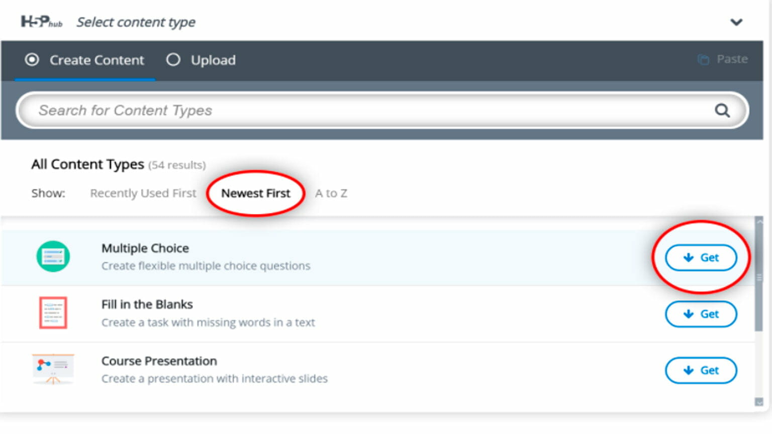Viewport: 772px width, 434px height.
Task: Click the scrollbar down arrow
Action: click(759, 402)
